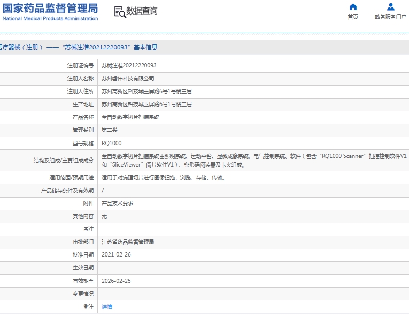Click the 生产地址 label
Screen dimensions: 409x316
(x=83, y=104)
